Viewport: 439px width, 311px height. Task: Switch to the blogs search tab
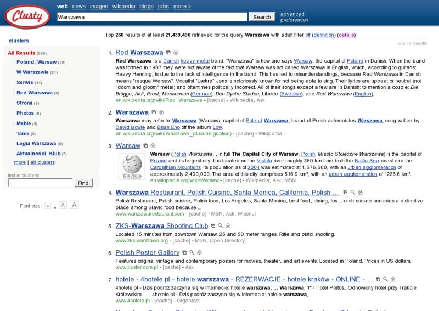(147, 7)
